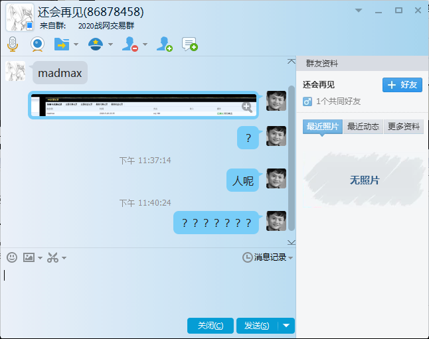
Task: Switch to the 更多资料 tab
Action: 403,127
